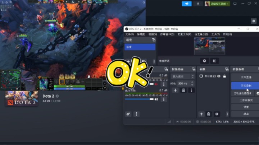Open the Scene Collection (S) menu in OBS

coord(201,34)
